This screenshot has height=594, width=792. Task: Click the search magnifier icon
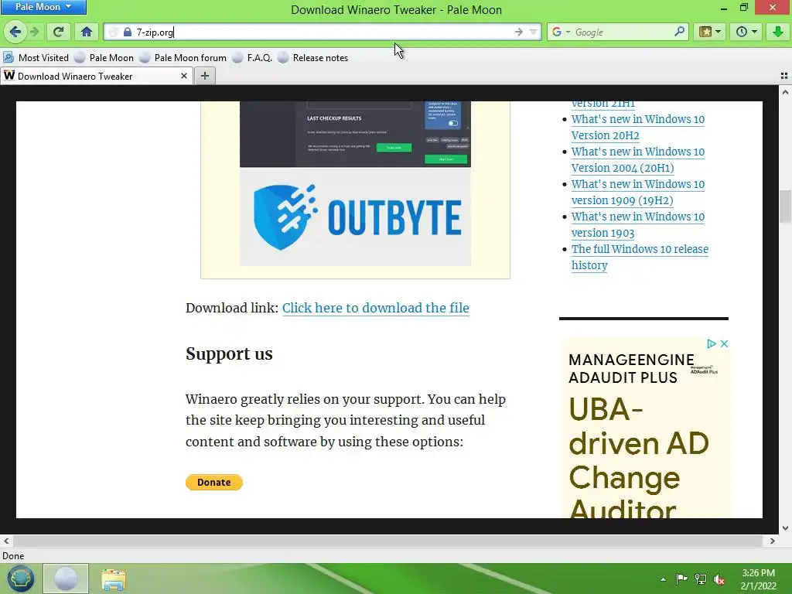pos(679,32)
